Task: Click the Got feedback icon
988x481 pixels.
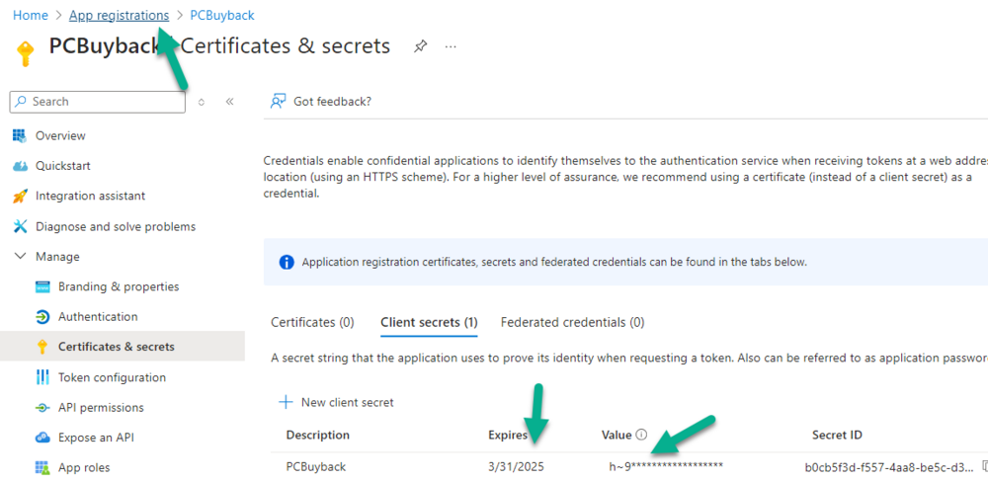Action: pyautogui.click(x=279, y=101)
